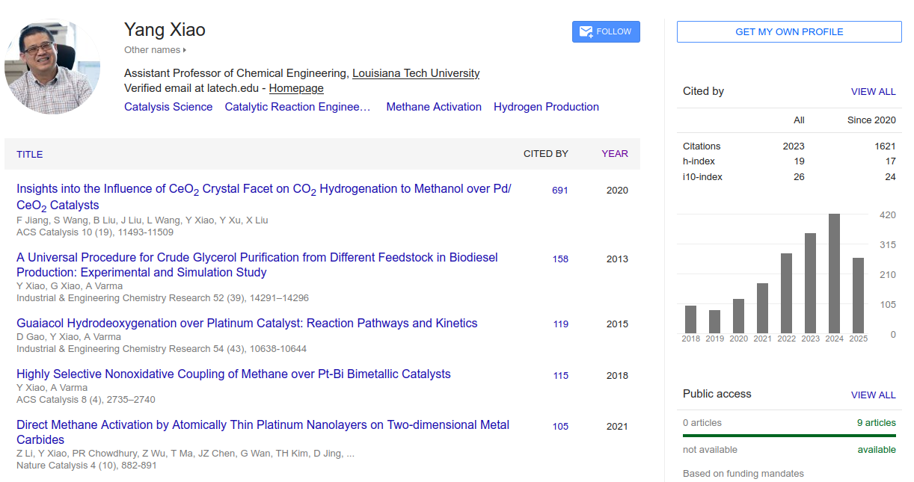Click the since-2020 citations value 1621
This screenshot has height=482, width=914.
click(x=885, y=146)
